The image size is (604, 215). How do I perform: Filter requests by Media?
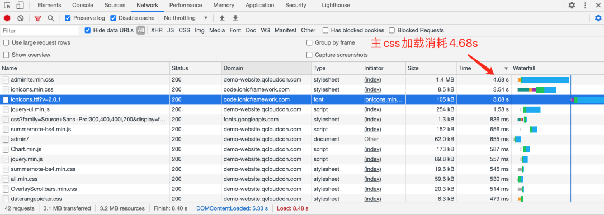click(x=217, y=30)
